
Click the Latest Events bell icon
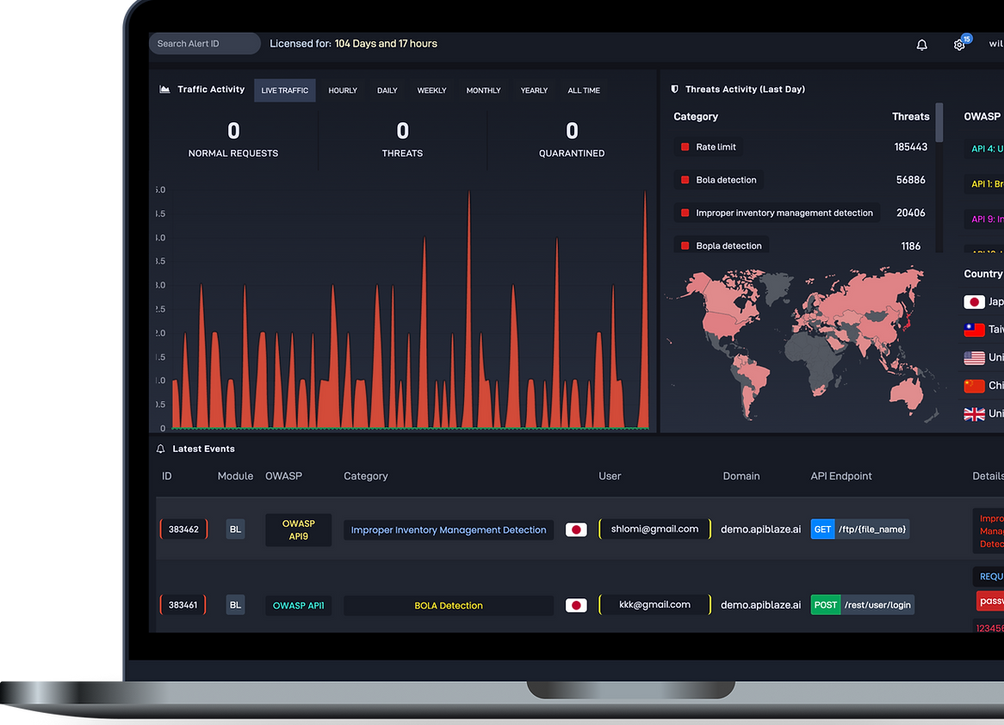coord(161,449)
